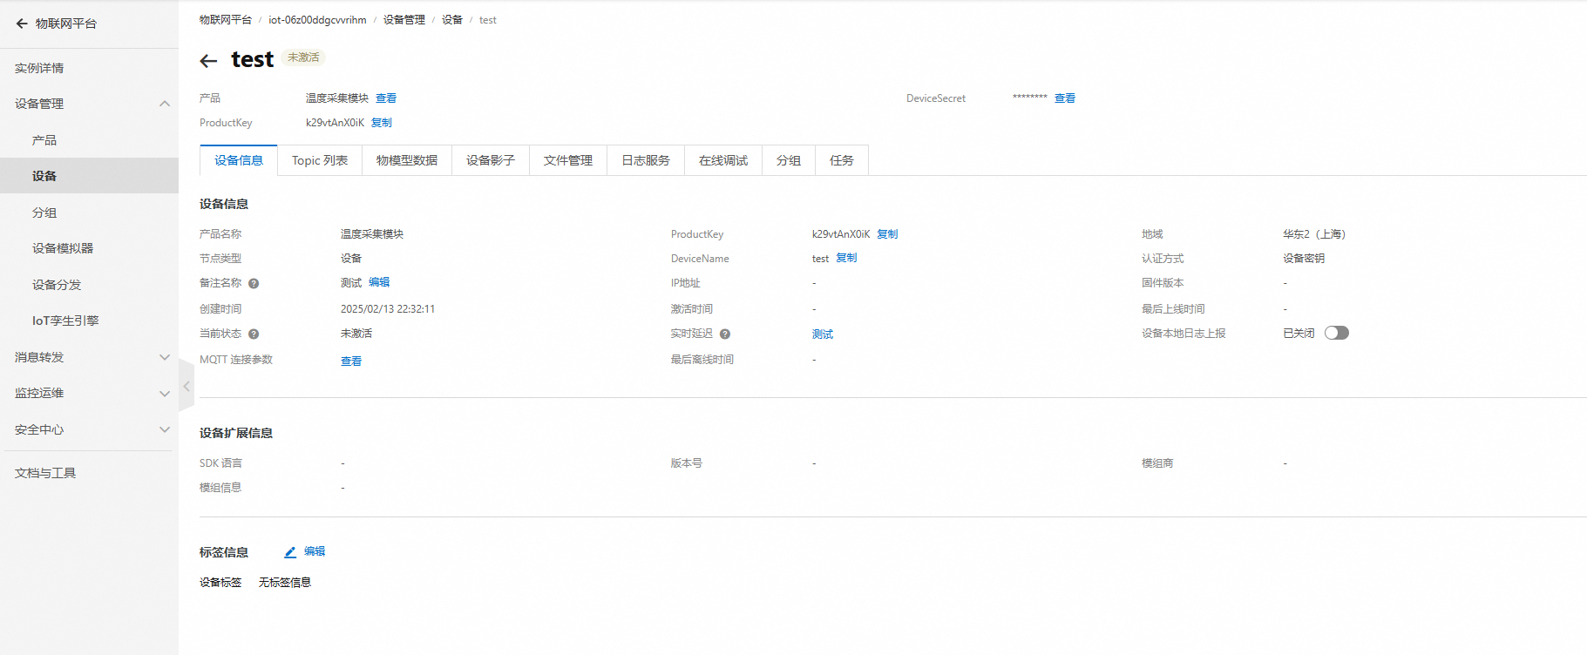This screenshot has width=1587, height=655.
Task: Select 设备模拟器 in the sidebar
Action: click(x=63, y=248)
